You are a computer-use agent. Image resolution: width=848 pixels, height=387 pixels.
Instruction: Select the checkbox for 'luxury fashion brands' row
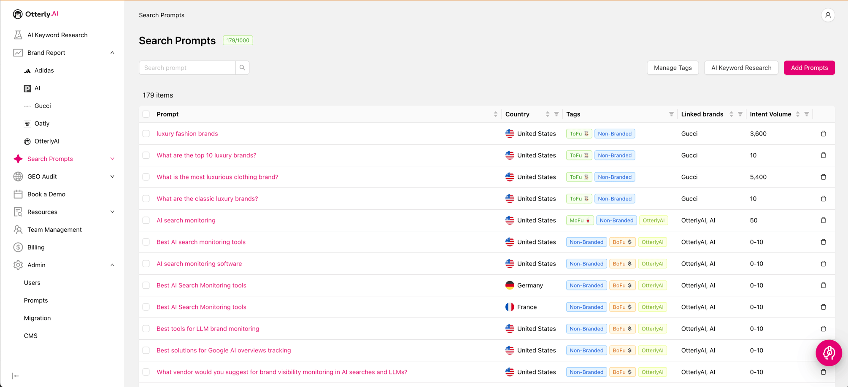[146, 133]
